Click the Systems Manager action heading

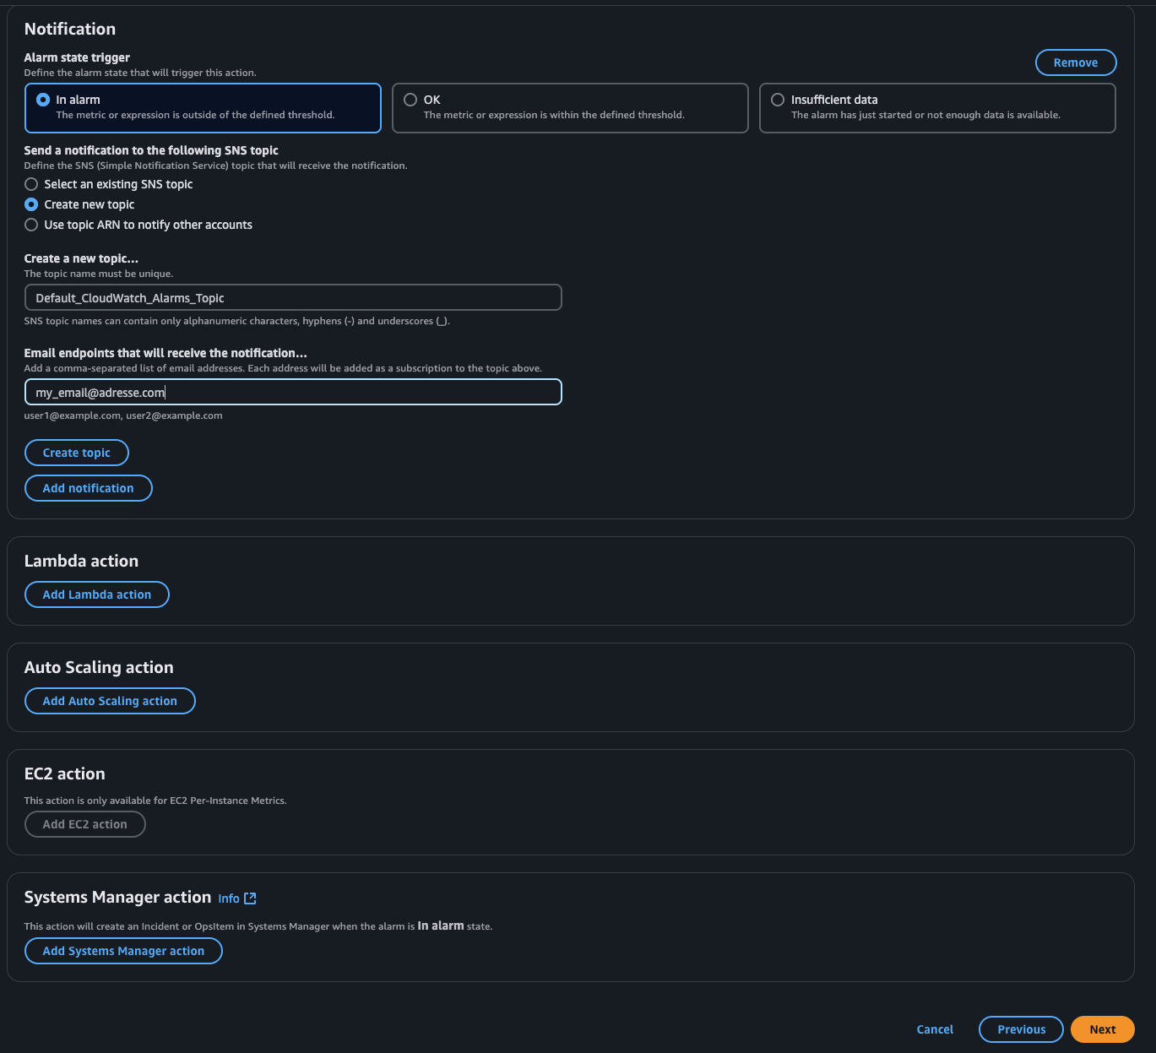117,897
